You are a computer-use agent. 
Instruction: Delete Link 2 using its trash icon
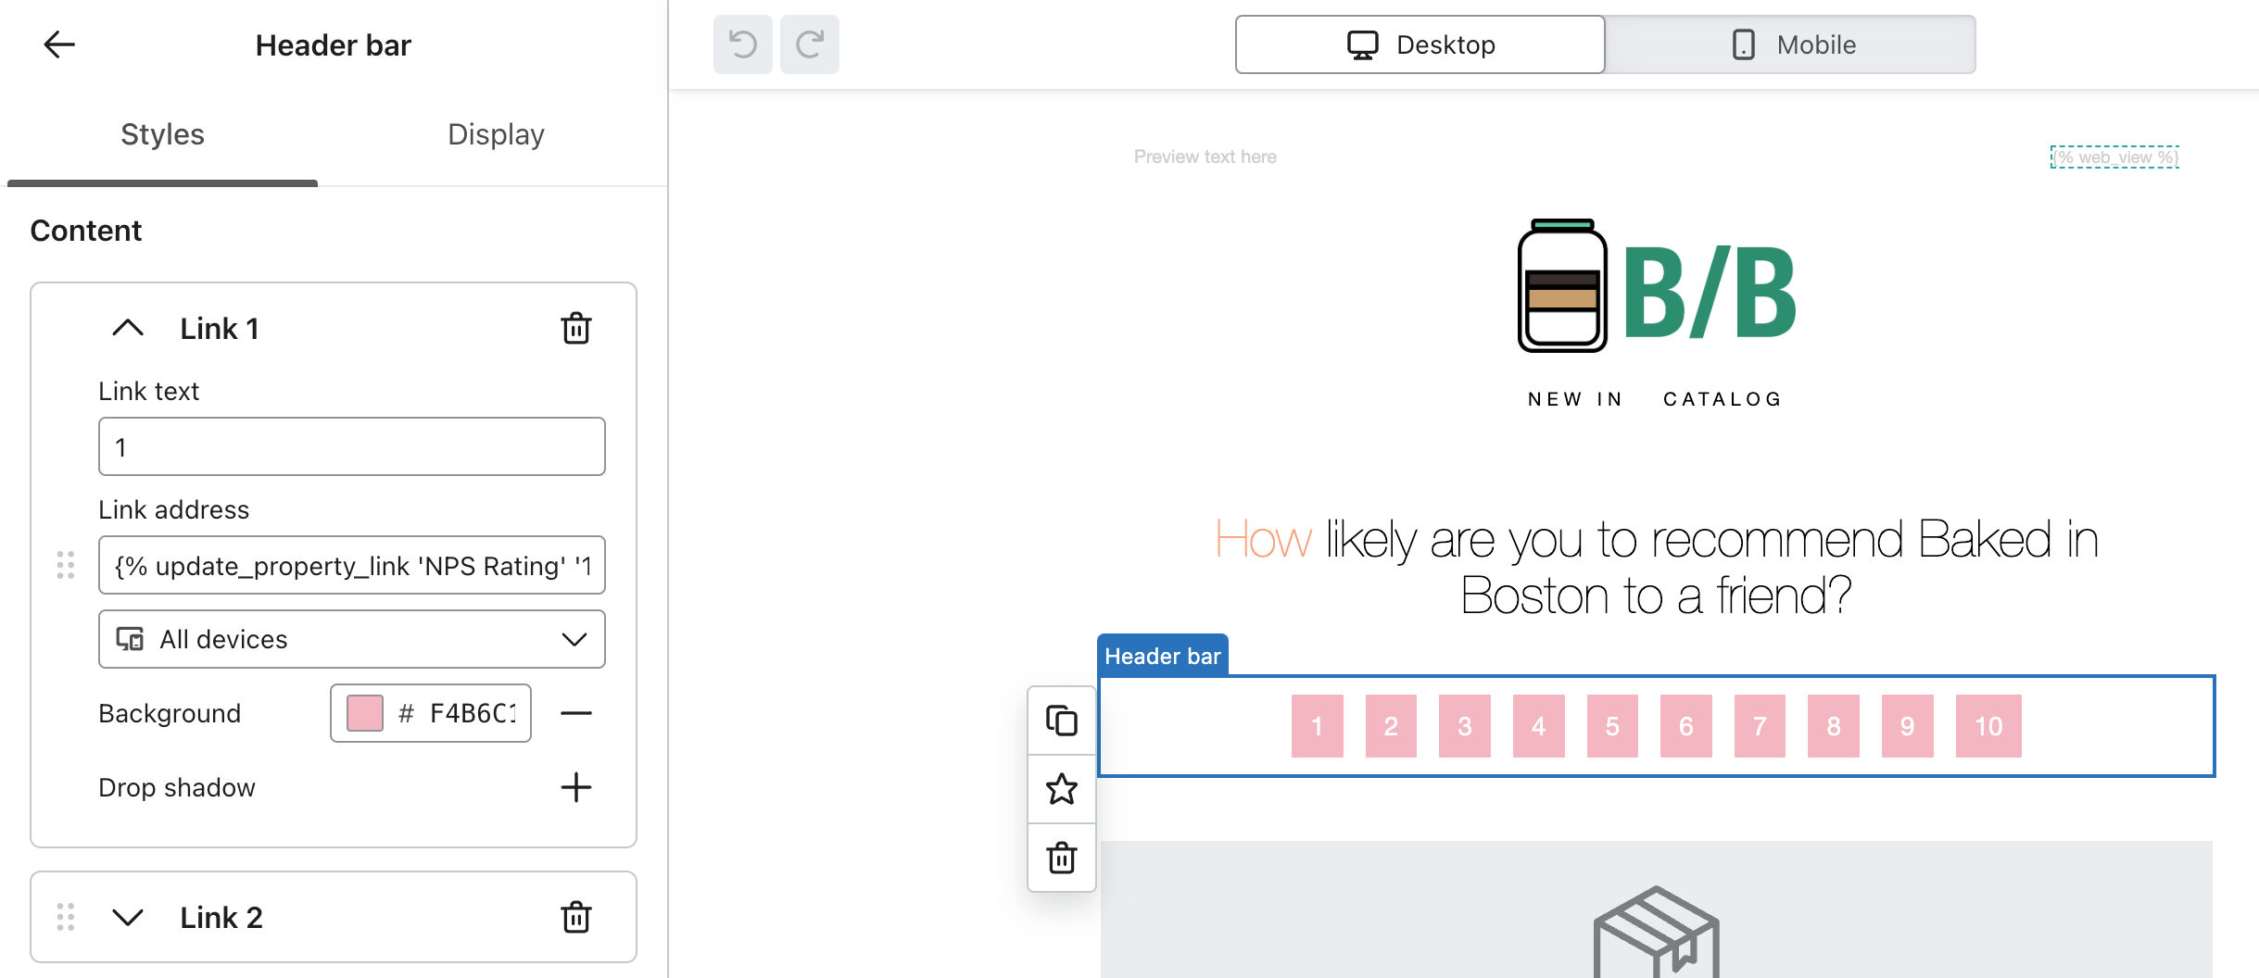tap(575, 917)
